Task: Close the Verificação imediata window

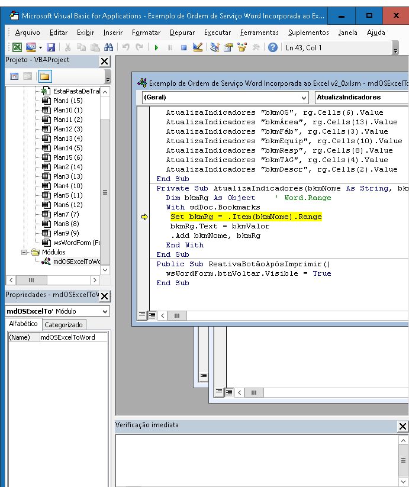Action: [x=402, y=427]
